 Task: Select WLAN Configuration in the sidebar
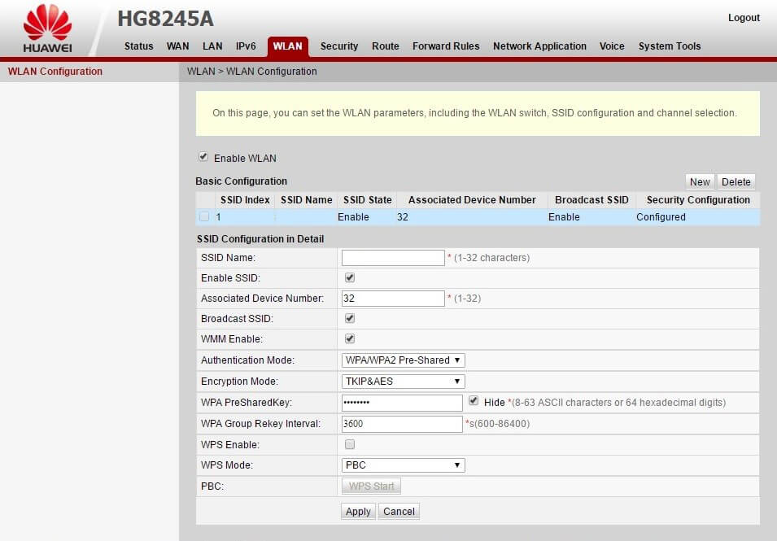point(55,72)
